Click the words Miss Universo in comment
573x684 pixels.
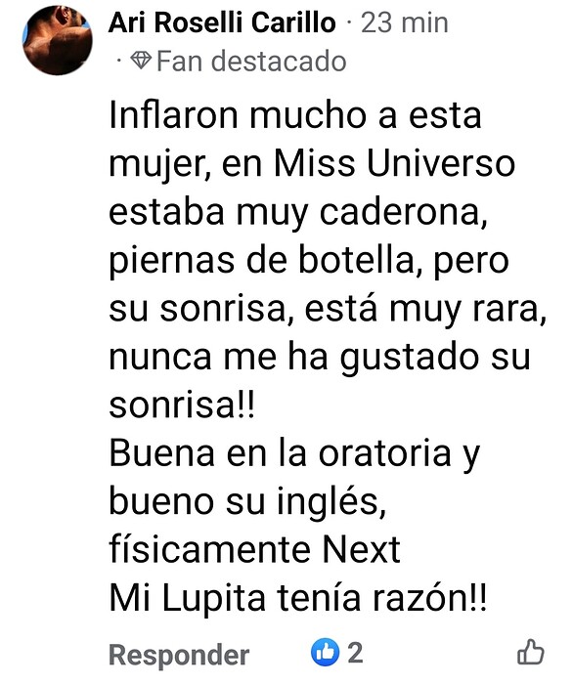tap(394, 163)
